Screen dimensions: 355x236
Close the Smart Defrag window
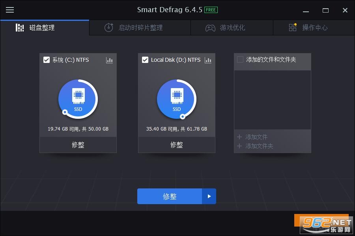(x=345, y=10)
